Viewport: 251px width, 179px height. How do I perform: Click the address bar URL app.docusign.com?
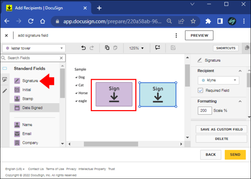(x=112, y=21)
